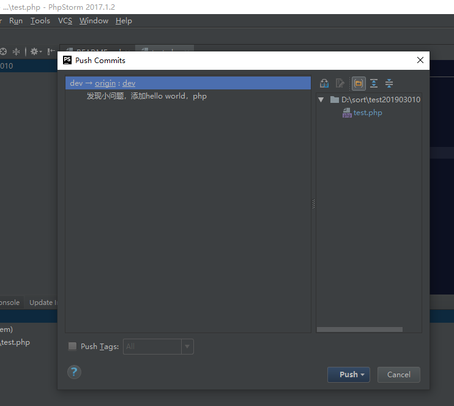The width and height of the screenshot is (454, 406).
Task: Click the horizontal scrollbar in file tree
Action: coord(360,329)
